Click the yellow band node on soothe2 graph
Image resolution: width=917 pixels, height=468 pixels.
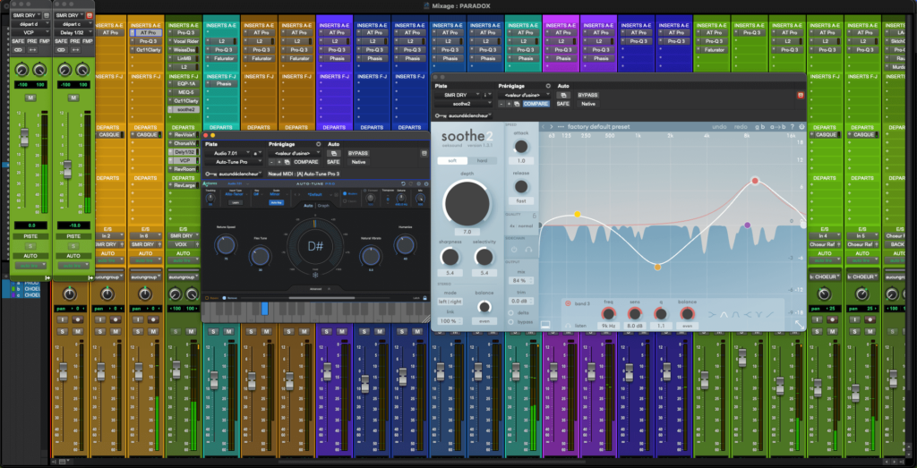[x=578, y=215]
